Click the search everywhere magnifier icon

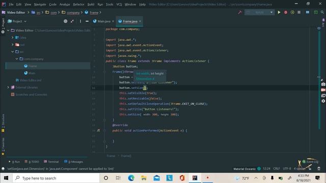pos(322,12)
